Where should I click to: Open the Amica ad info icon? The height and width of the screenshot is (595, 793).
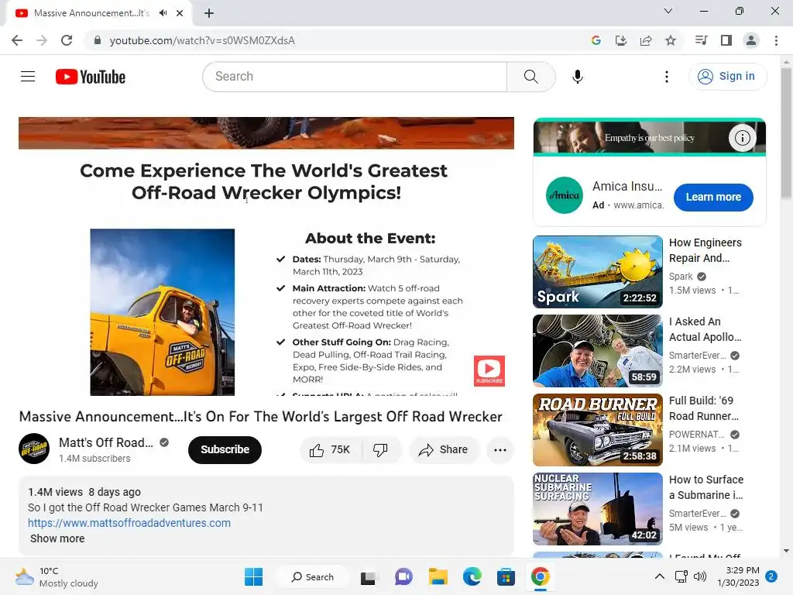742,138
